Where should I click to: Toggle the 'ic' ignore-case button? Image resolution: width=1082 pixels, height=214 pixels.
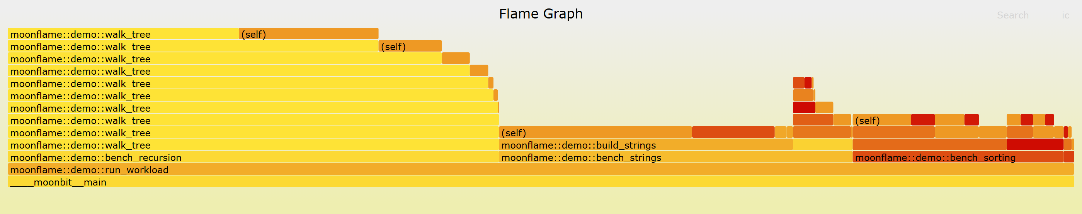coord(1065,15)
